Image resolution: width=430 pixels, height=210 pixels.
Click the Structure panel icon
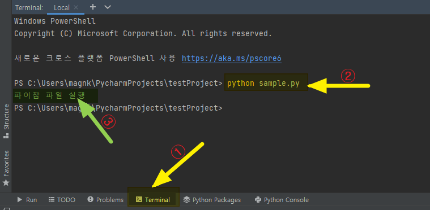(x=6, y=135)
